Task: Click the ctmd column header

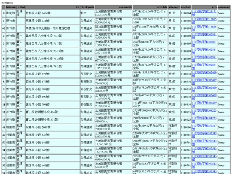Action: 21,7
